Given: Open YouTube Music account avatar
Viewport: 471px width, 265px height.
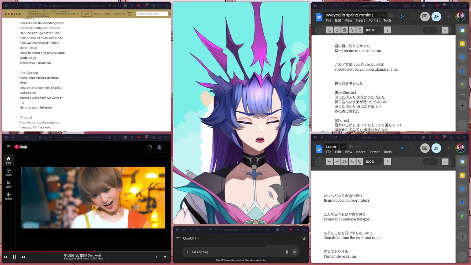Looking at the screenshot, I should (159, 147).
